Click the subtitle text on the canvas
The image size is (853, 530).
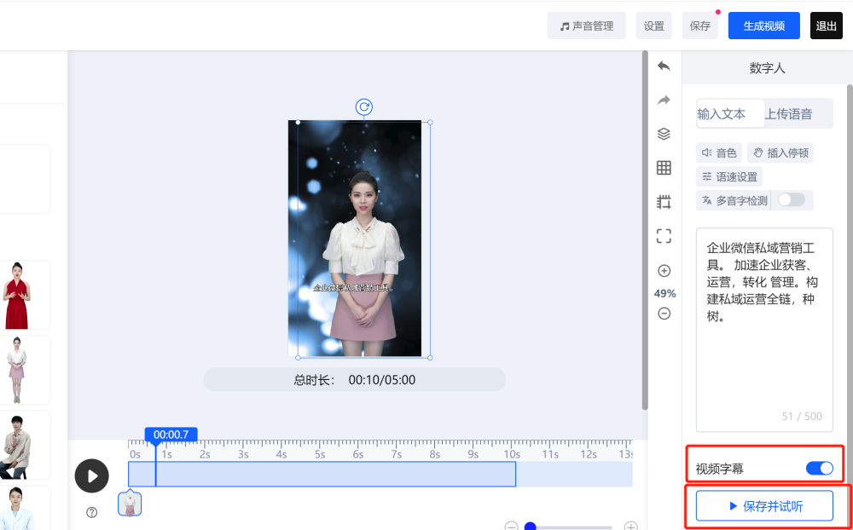click(x=354, y=287)
